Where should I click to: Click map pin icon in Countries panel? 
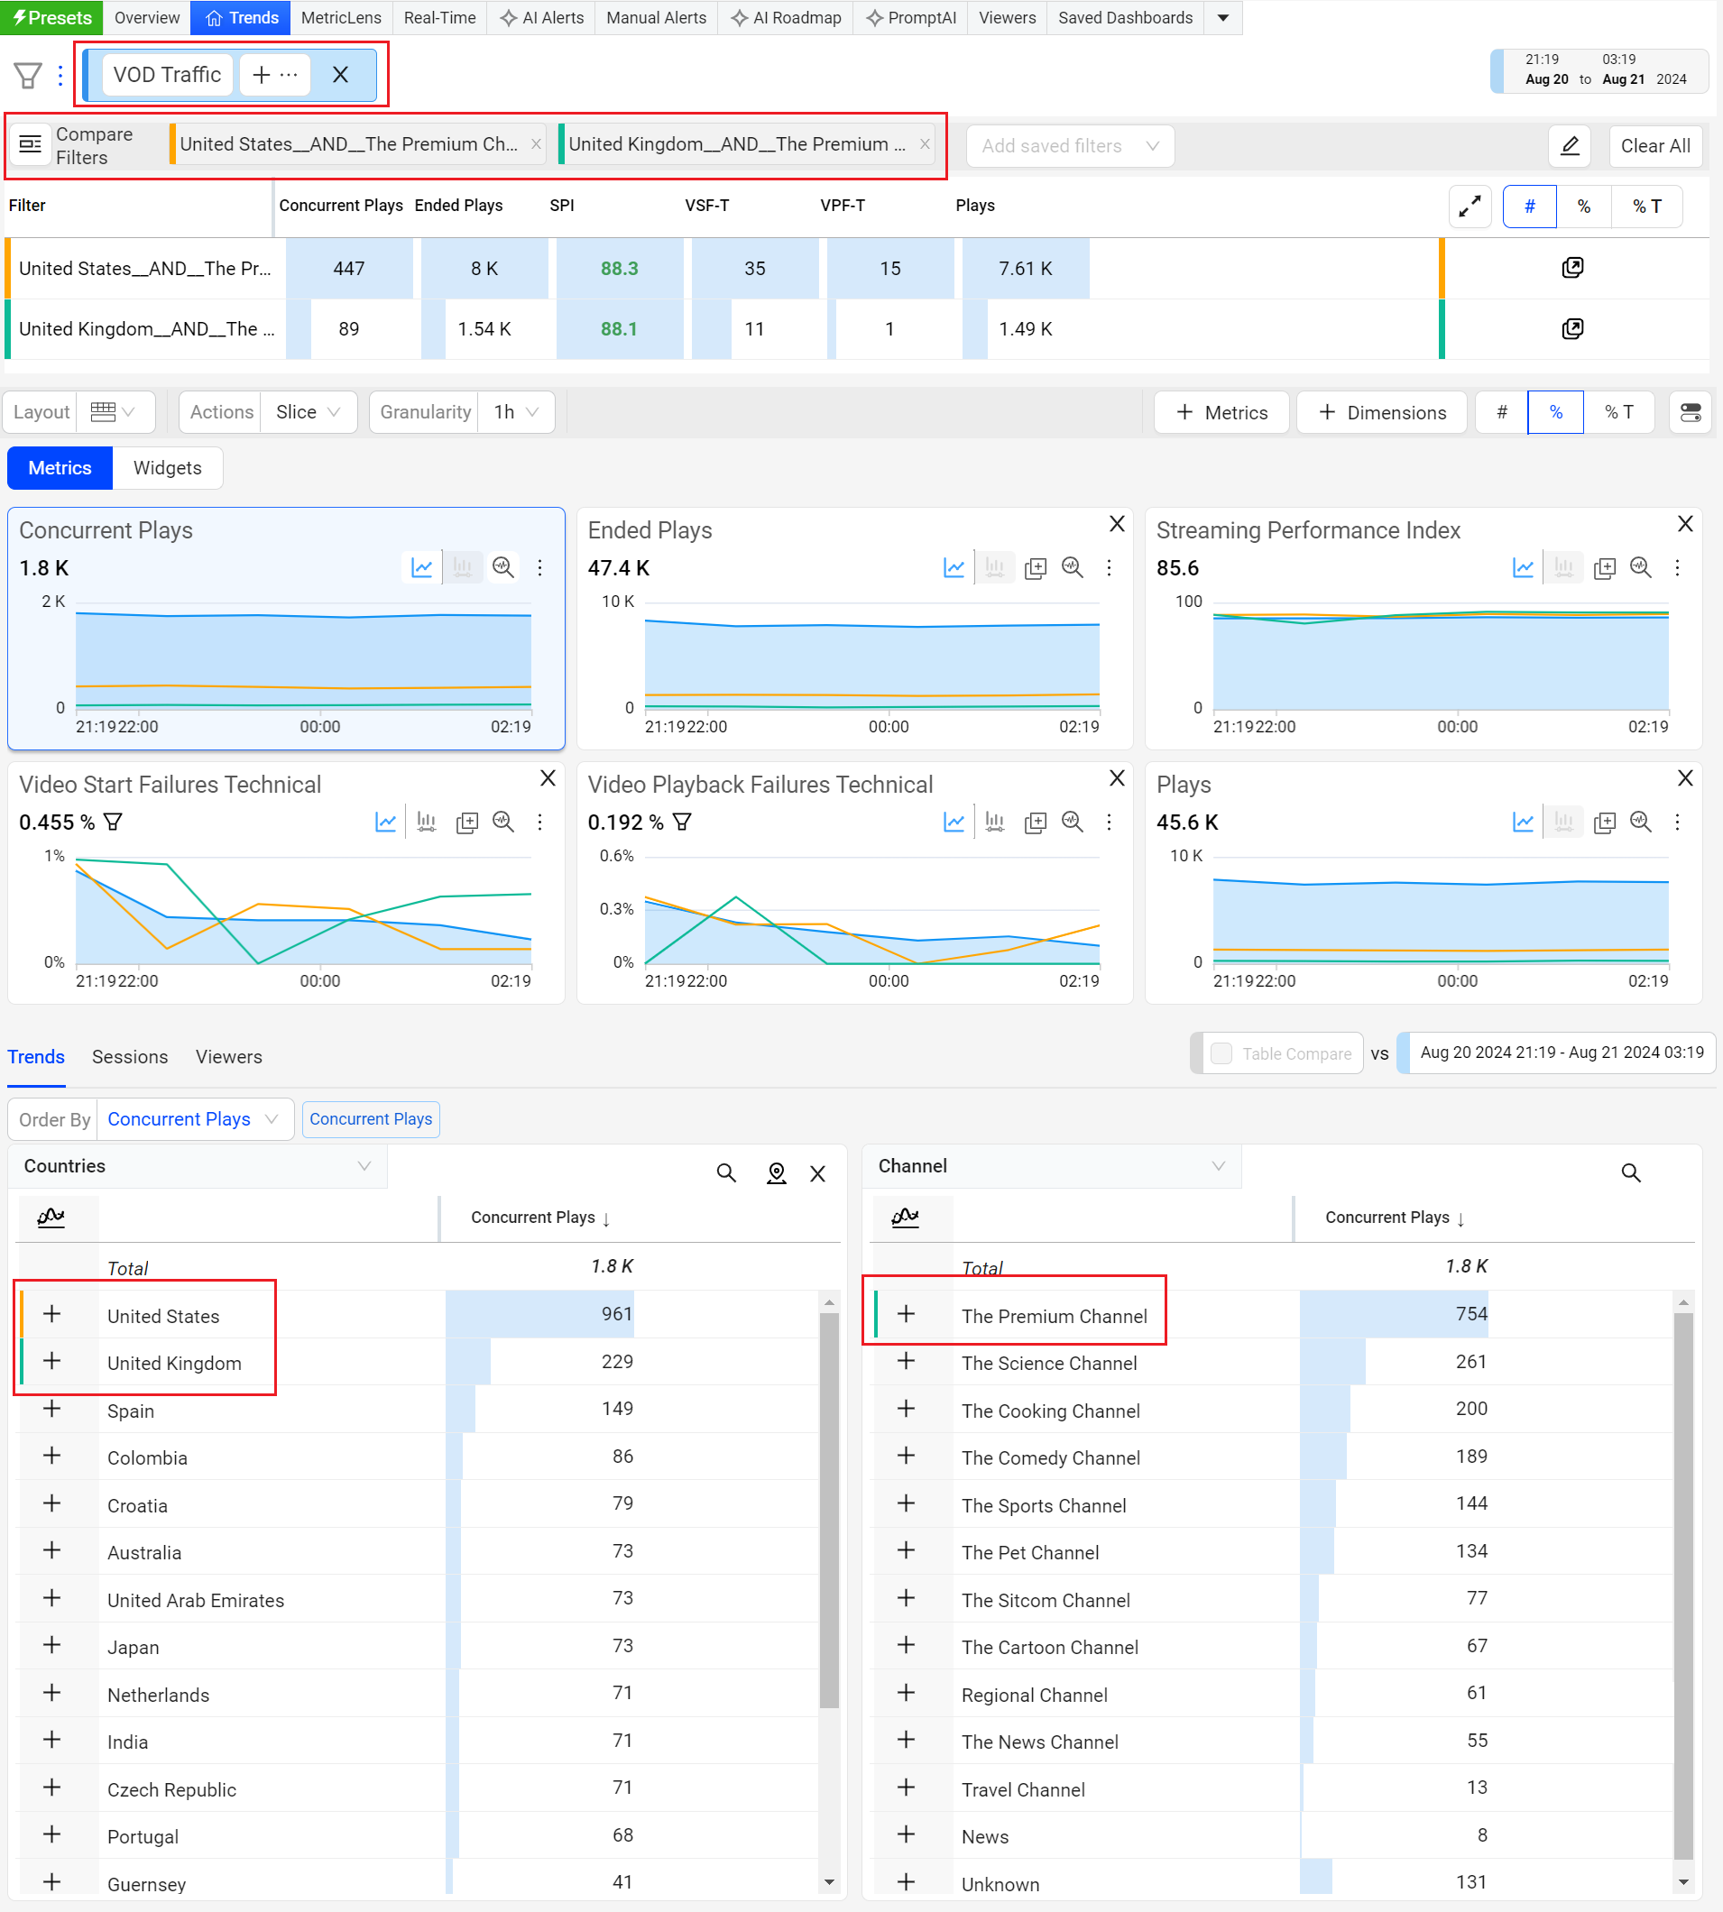point(776,1172)
